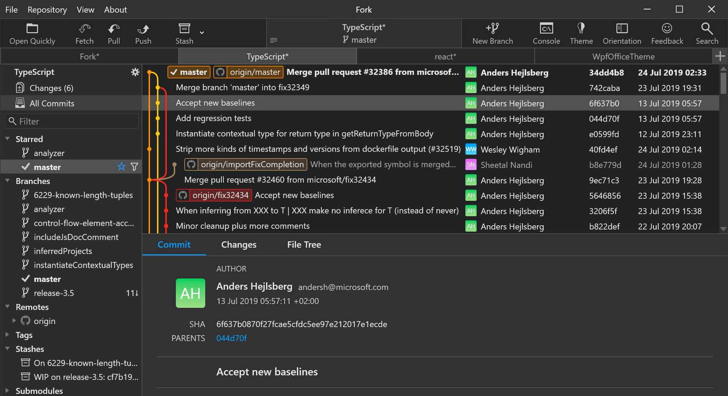The width and height of the screenshot is (728, 396).
Task: Select All Commits in sidebar
Action: click(x=71, y=103)
